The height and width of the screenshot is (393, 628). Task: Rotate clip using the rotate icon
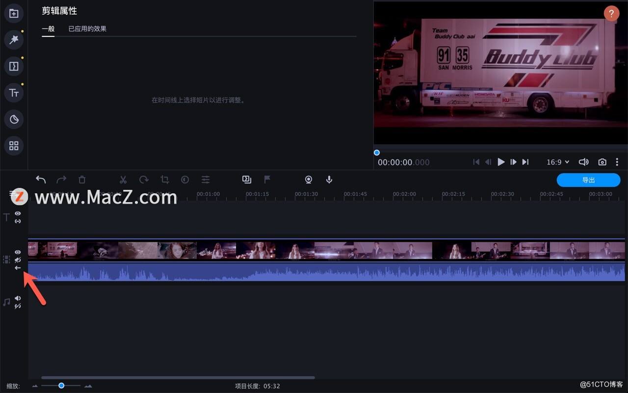pyautogui.click(x=144, y=180)
